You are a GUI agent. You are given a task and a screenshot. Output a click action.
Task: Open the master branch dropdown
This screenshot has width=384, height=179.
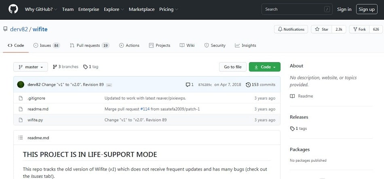[x=31, y=67]
